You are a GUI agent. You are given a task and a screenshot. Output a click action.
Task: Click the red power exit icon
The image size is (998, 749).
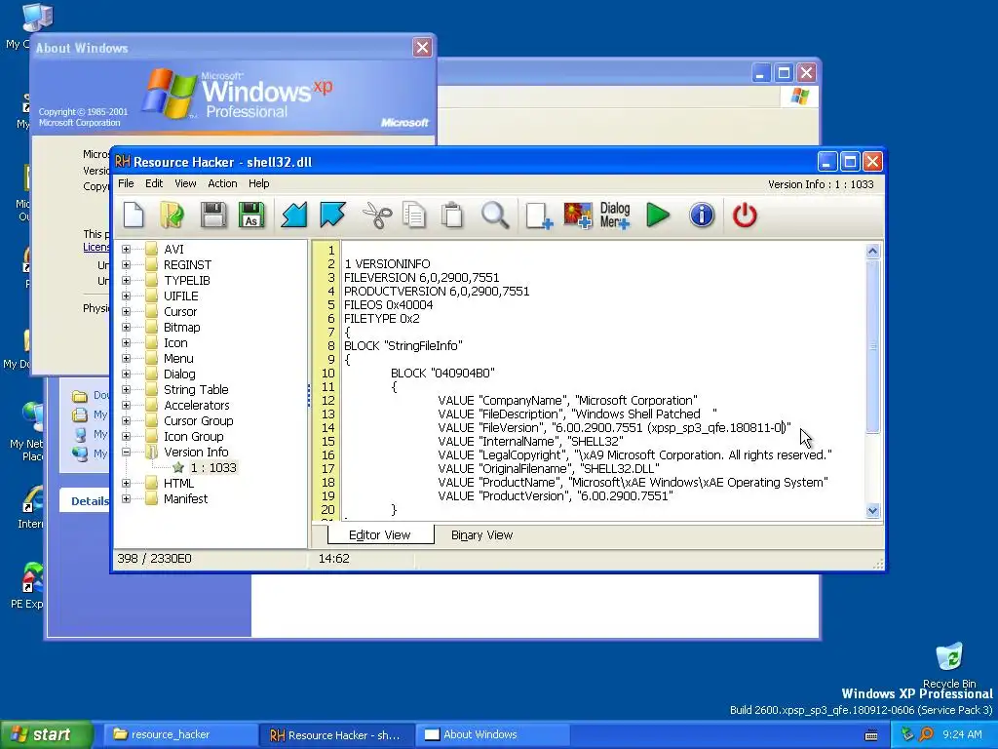tap(744, 215)
